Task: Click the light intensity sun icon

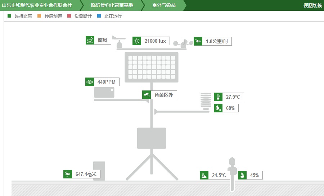Action: click(137, 41)
